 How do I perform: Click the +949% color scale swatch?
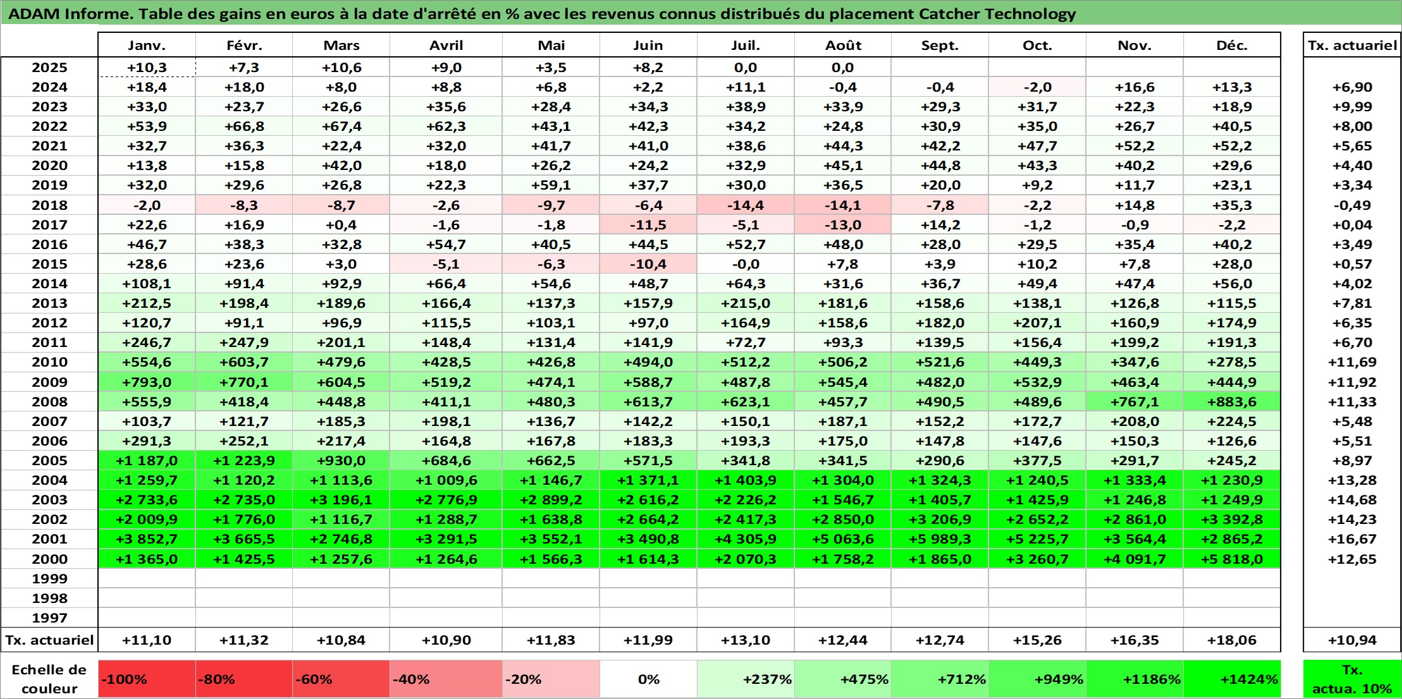pos(1037,679)
